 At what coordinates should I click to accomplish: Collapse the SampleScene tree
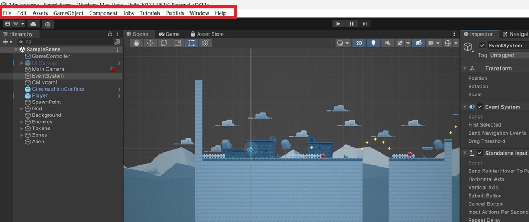point(16,50)
